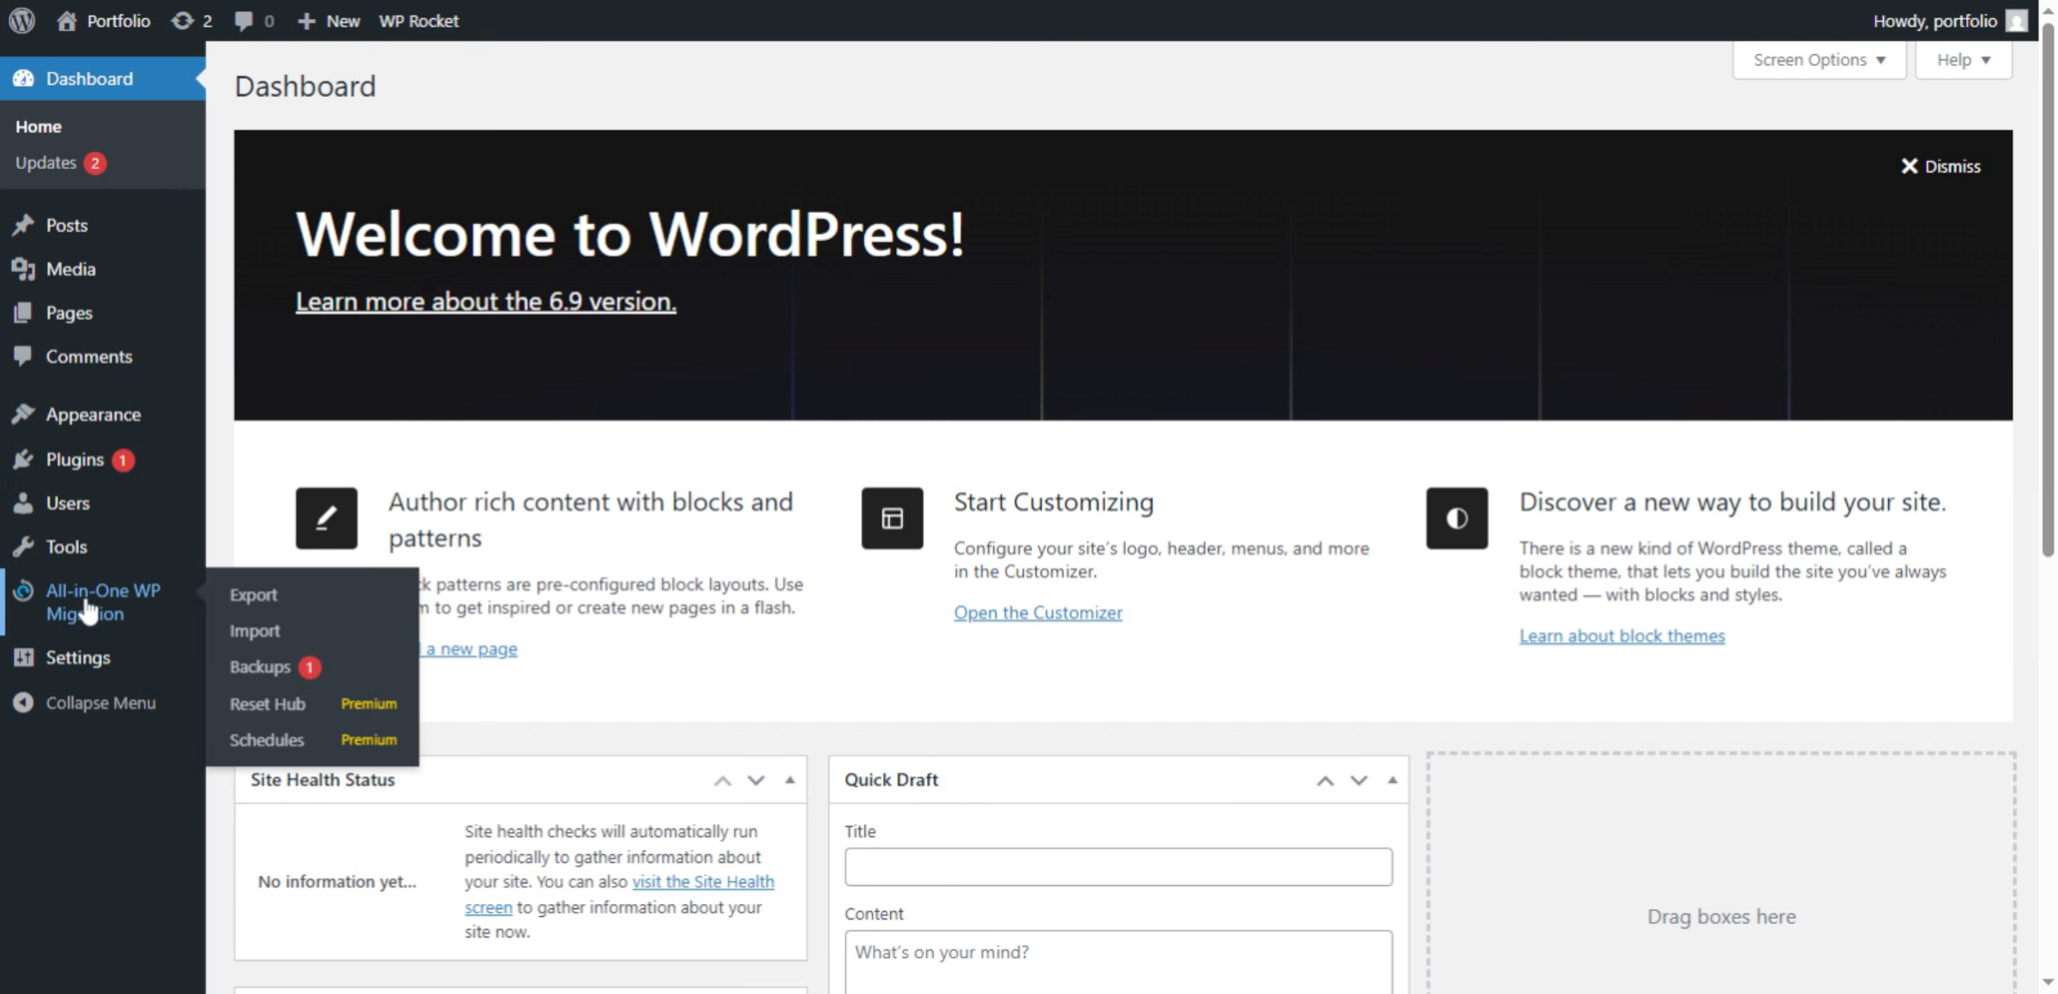Image resolution: width=2058 pixels, height=994 pixels.
Task: Open the Learn more about 6.9 link
Action: (484, 301)
